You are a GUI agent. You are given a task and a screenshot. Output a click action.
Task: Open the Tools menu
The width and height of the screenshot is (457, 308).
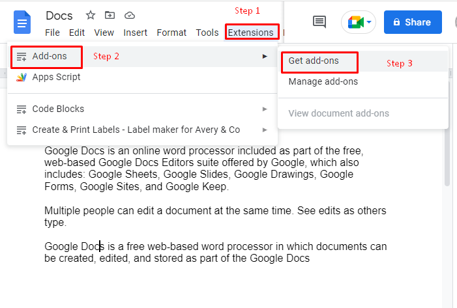click(207, 33)
